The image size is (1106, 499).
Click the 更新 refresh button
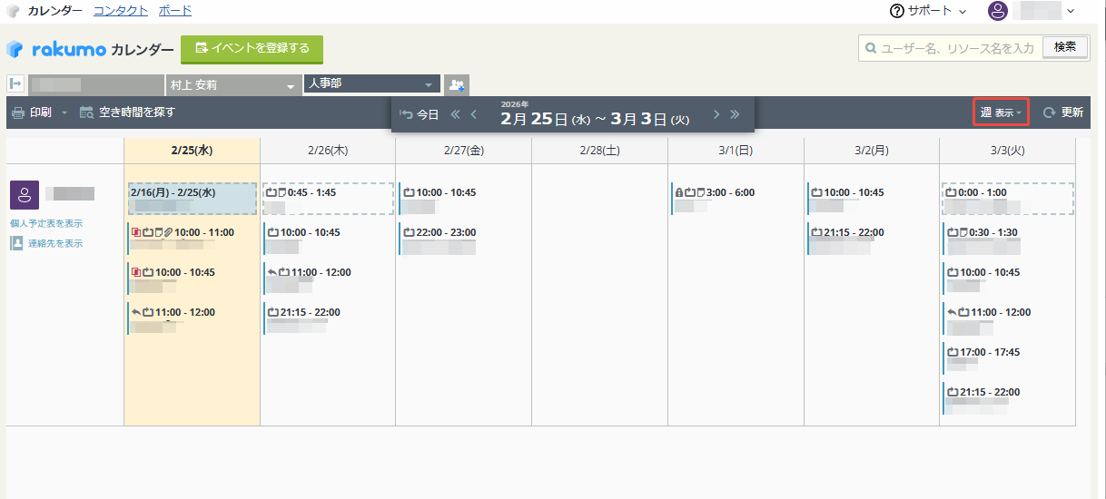(x=1063, y=113)
